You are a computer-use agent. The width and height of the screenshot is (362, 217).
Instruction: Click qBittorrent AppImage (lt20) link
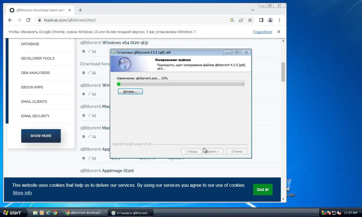point(107,171)
